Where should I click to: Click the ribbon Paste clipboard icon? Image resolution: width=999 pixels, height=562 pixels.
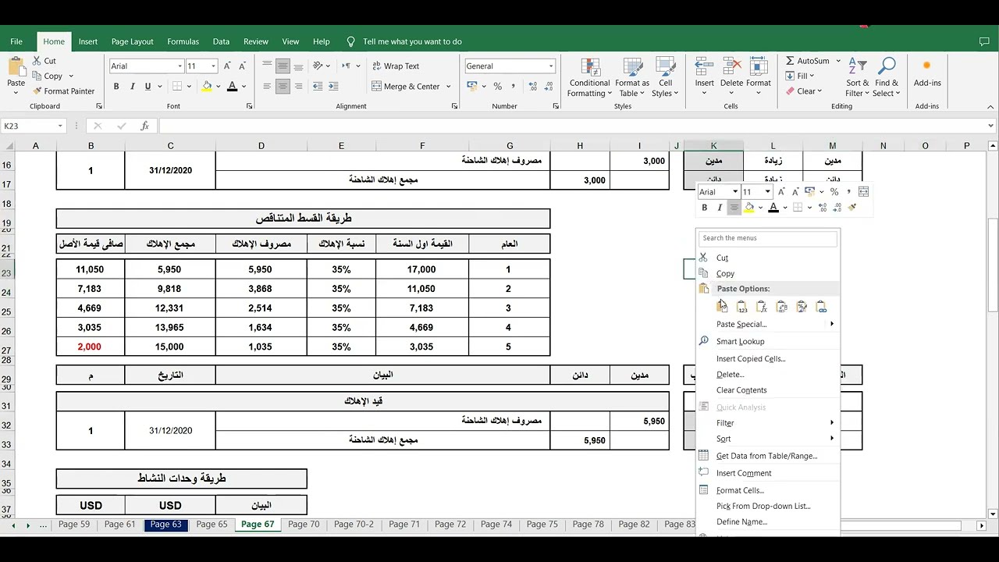[x=16, y=67]
